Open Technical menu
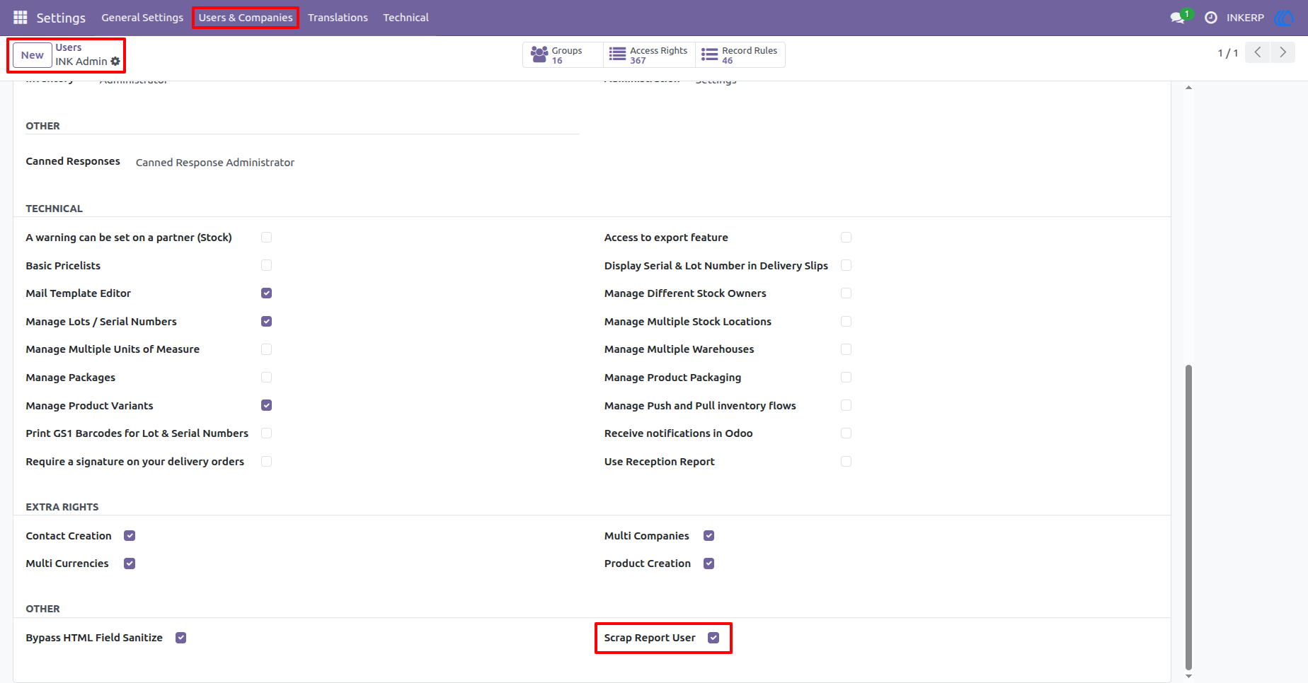This screenshot has height=683, width=1308. (x=406, y=18)
